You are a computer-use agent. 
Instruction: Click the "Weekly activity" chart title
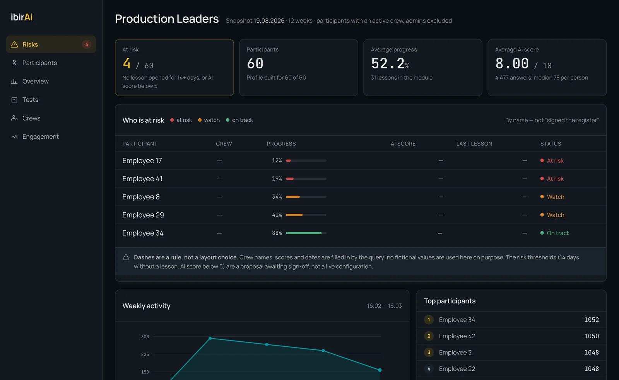(146, 306)
